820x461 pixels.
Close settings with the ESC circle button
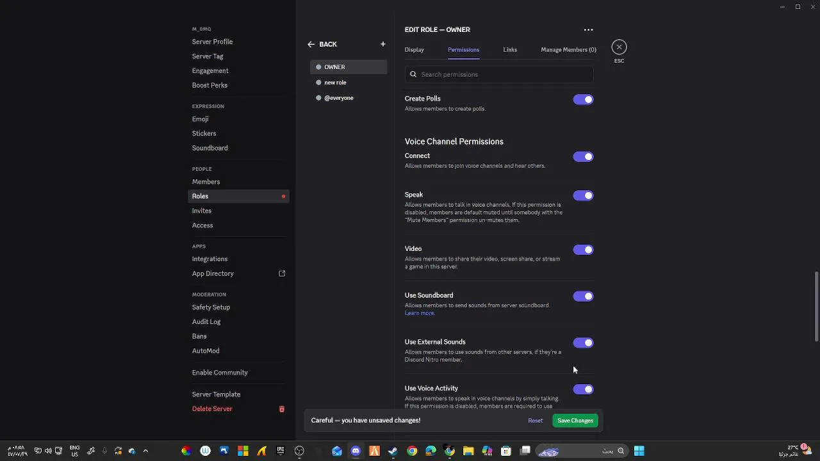[x=619, y=47]
